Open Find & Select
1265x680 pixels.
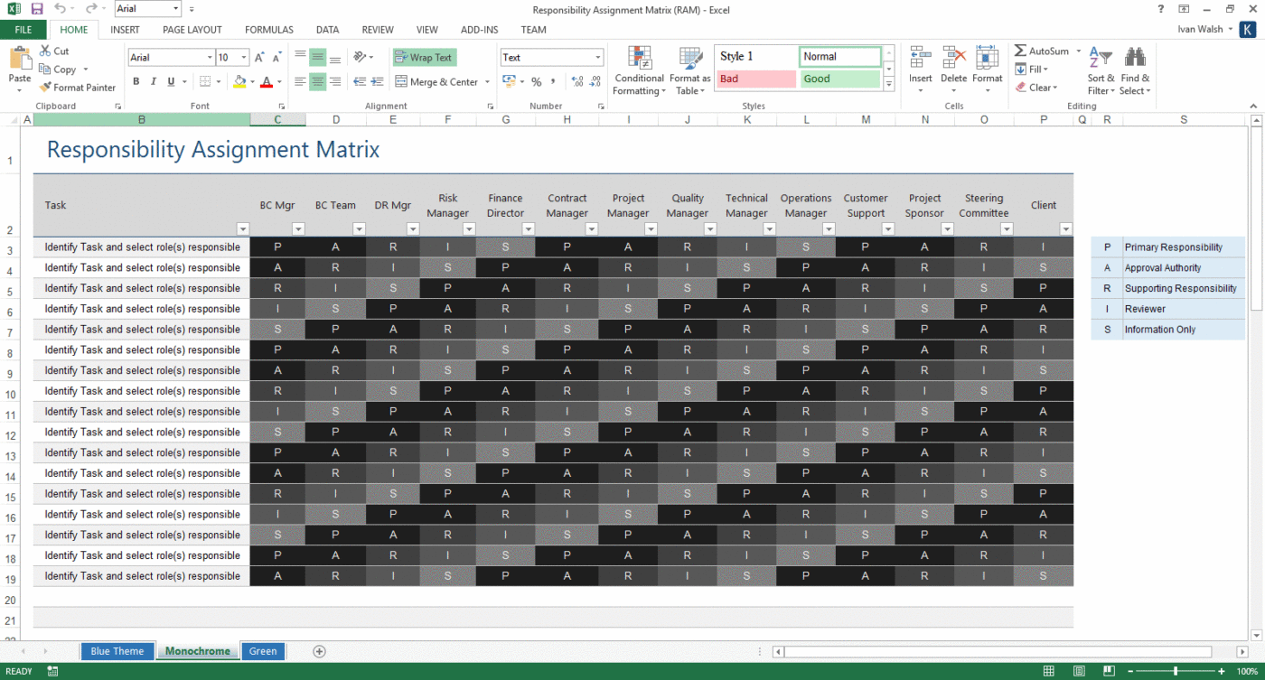tap(1135, 70)
